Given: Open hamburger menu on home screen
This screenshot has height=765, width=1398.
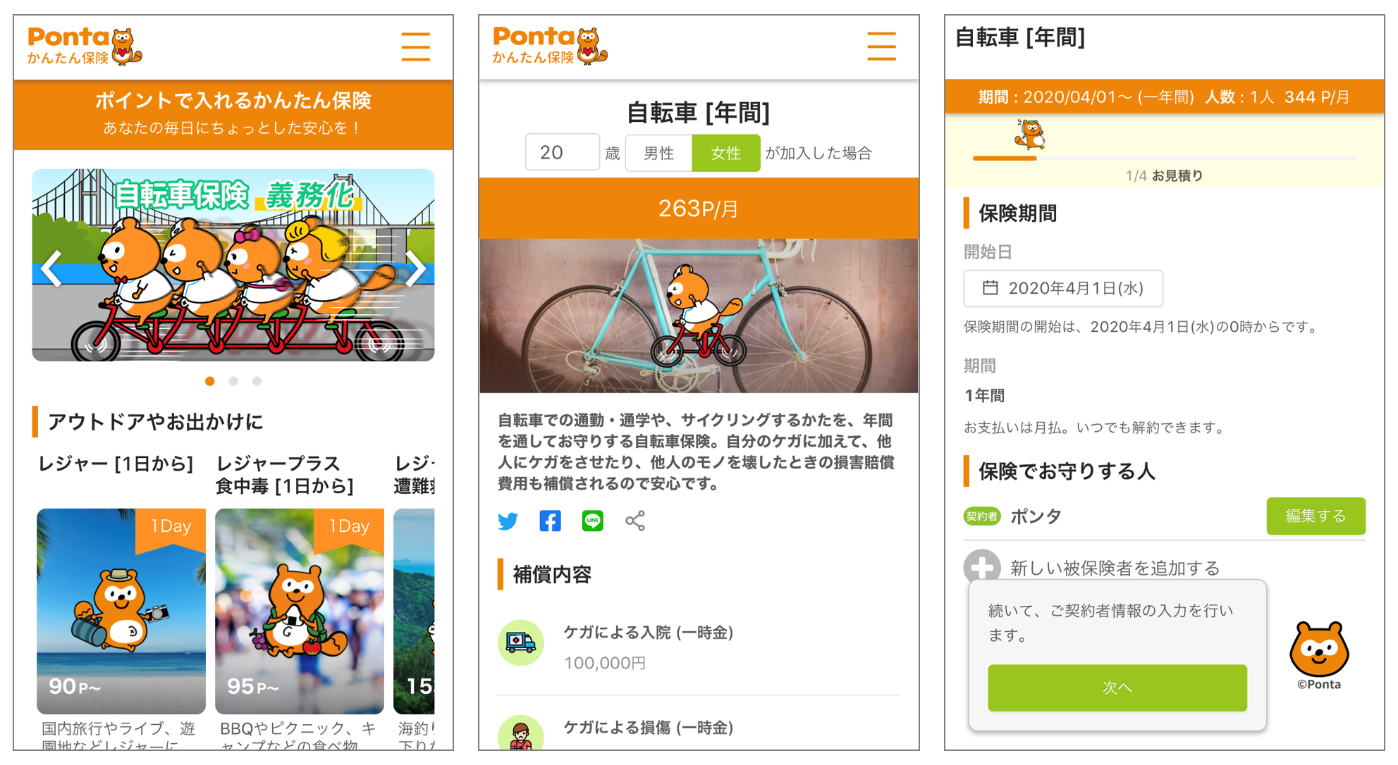Looking at the screenshot, I should [x=415, y=46].
